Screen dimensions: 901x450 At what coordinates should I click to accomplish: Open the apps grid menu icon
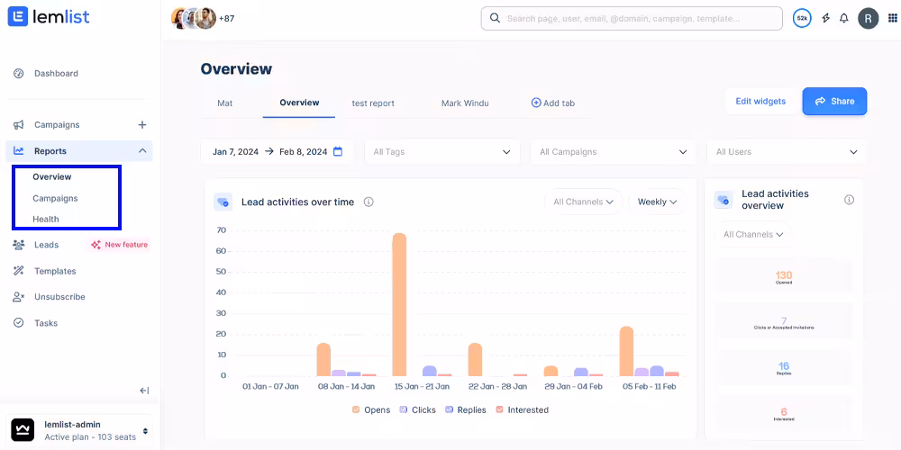(893, 18)
